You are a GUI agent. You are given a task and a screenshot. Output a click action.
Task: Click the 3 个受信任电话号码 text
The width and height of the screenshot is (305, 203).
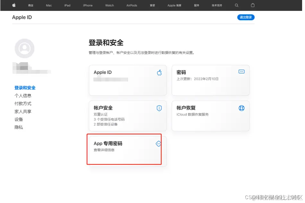tap(109, 119)
